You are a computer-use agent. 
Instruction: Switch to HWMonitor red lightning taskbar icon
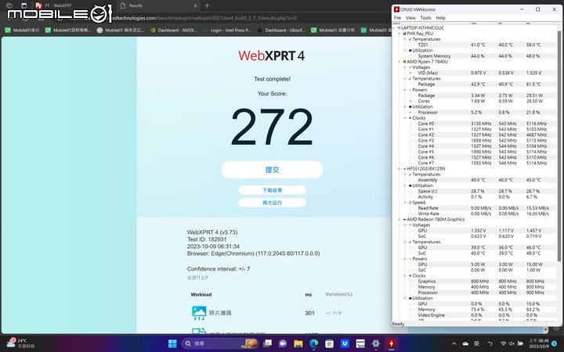392,343
